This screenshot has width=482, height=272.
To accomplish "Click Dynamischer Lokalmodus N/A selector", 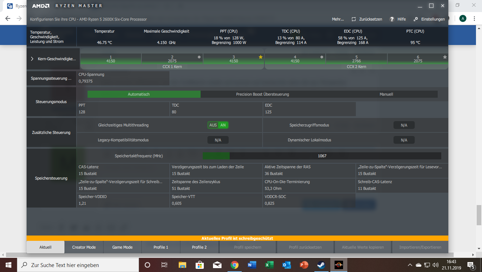I will 404,140.
